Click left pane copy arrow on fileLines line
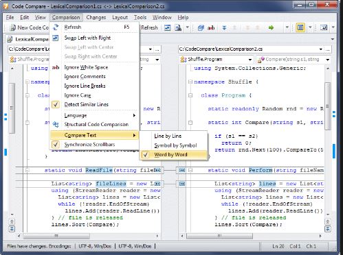Image resolution: width=343 pixels, height=255 pixels. (157, 184)
